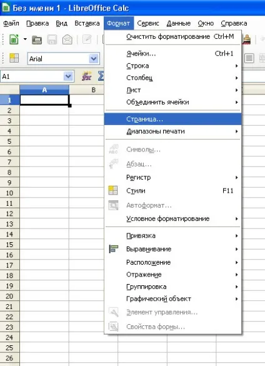Open the Styles icon beside the font box

pos(14,58)
